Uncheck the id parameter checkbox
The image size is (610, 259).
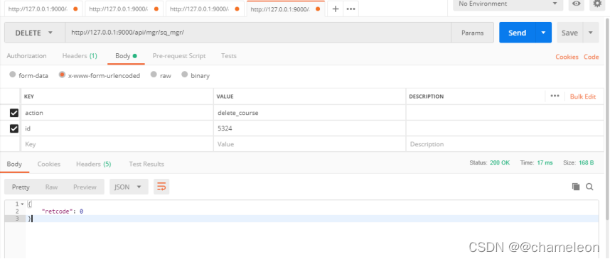14,128
